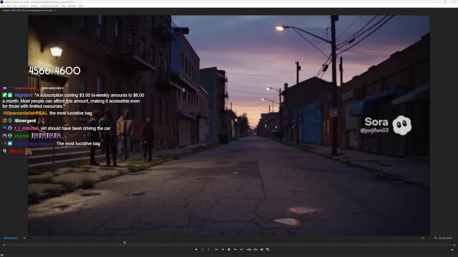Open the View menu
Screen dimensions: 458x257
[x=64, y=6]
